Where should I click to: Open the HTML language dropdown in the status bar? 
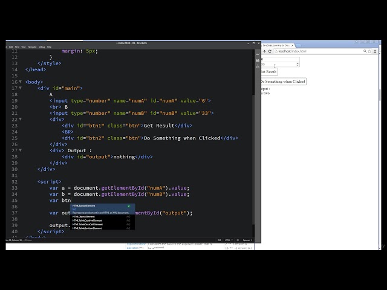(x=229, y=240)
